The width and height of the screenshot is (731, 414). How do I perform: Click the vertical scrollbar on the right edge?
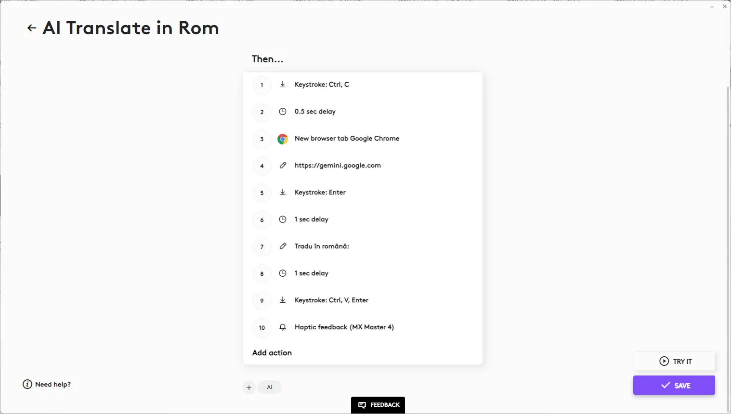coord(728,241)
